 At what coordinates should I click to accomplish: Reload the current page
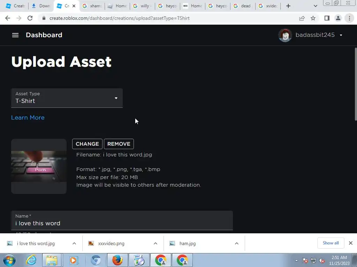(30, 18)
